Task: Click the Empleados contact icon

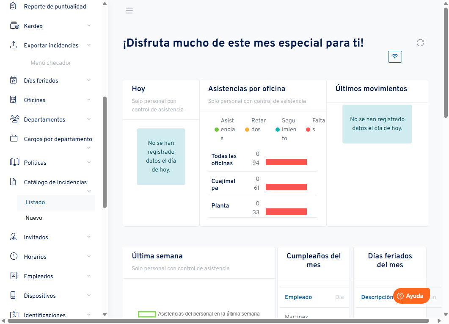Action: pyautogui.click(x=14, y=276)
